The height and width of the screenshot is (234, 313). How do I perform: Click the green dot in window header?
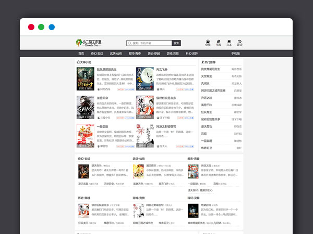point(41,27)
